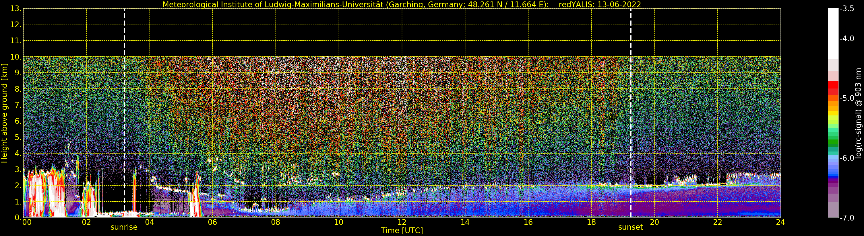Click the 6 km height tick label
Image resolution: width=864 pixels, height=236 pixels.
point(18,121)
